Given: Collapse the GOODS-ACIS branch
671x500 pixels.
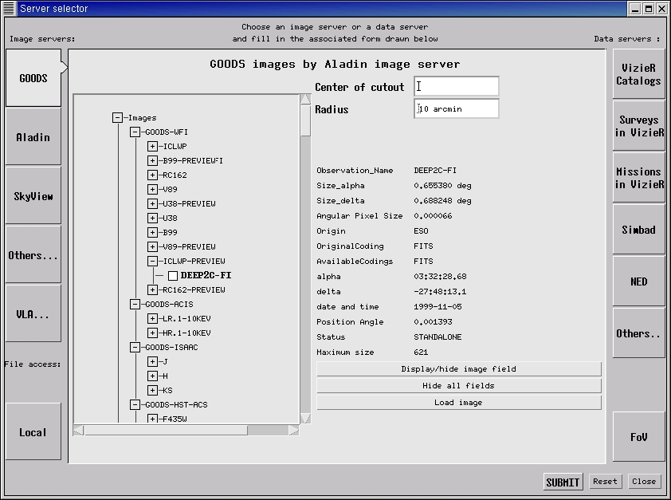Looking at the screenshot, I should click(135, 305).
